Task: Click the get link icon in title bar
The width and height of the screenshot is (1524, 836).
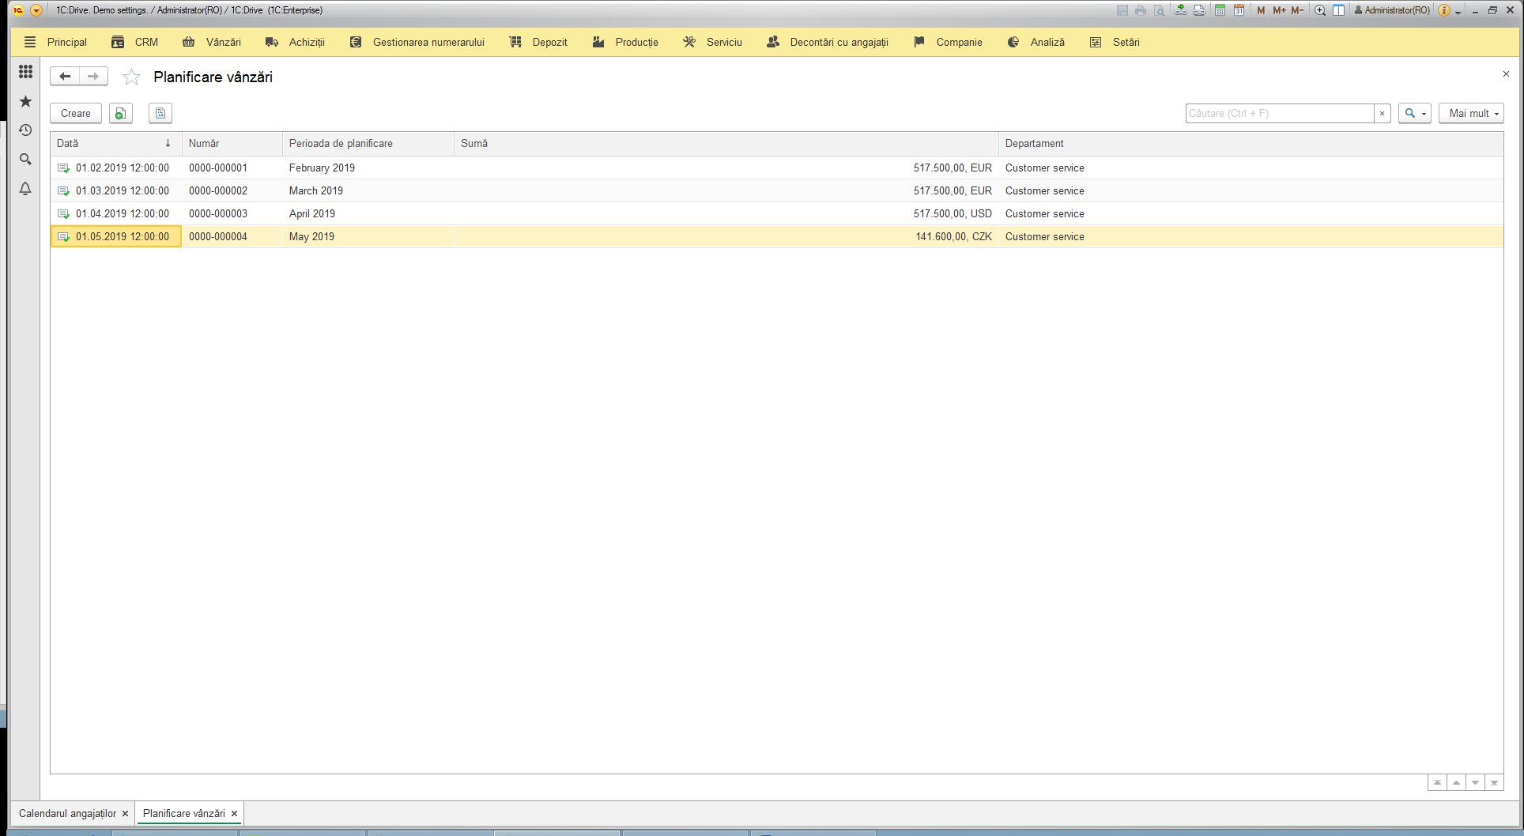Action: [x=1180, y=10]
